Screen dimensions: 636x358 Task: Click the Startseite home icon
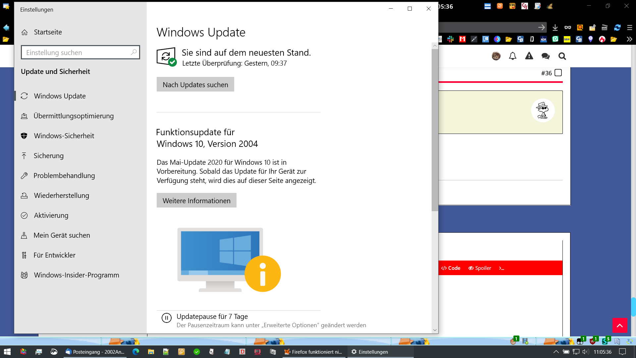coord(25,32)
